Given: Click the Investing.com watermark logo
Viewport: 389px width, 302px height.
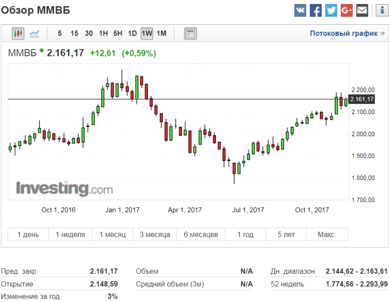Looking at the screenshot, I should [64, 188].
